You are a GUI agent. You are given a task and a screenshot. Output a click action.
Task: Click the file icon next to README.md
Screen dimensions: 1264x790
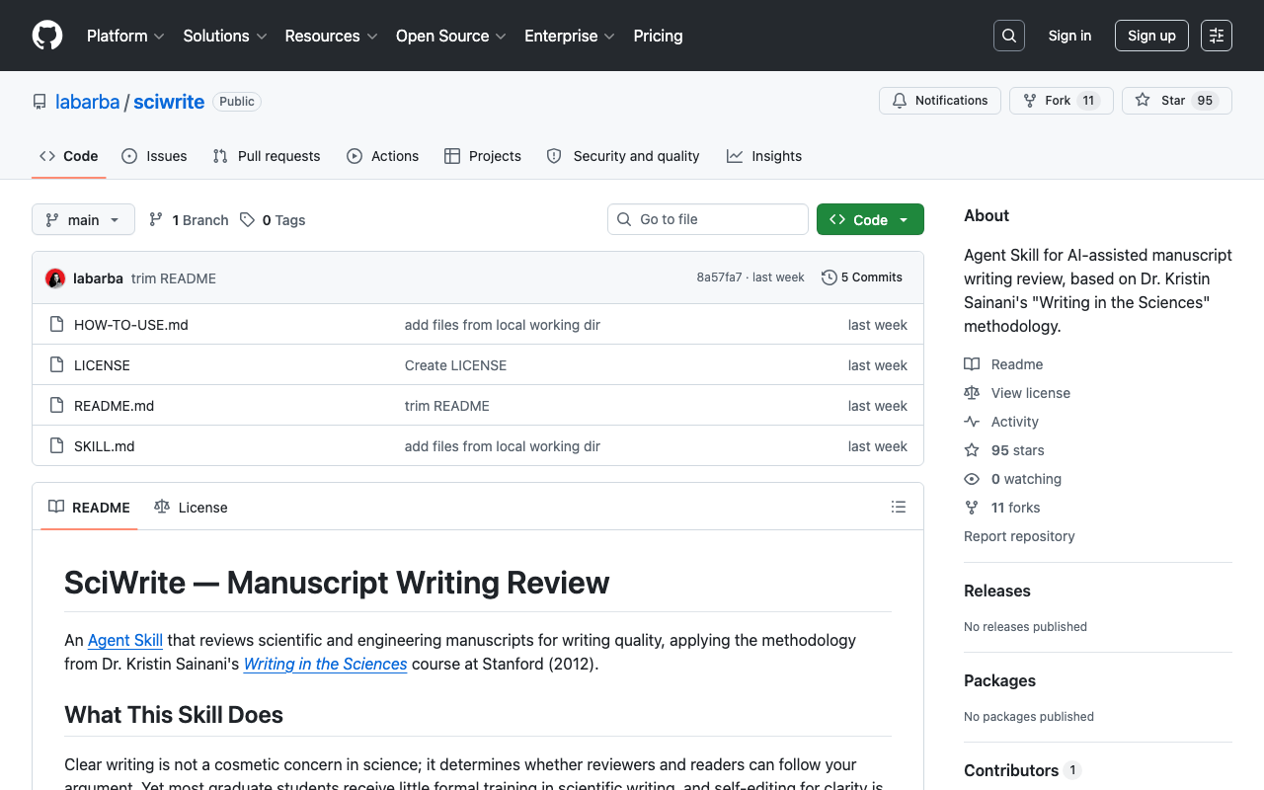(57, 406)
